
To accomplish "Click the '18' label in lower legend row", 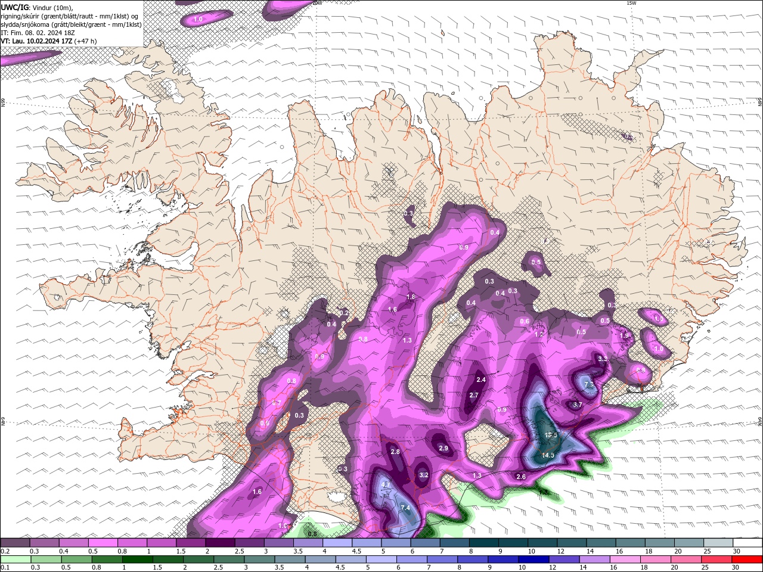I will coord(646,568).
